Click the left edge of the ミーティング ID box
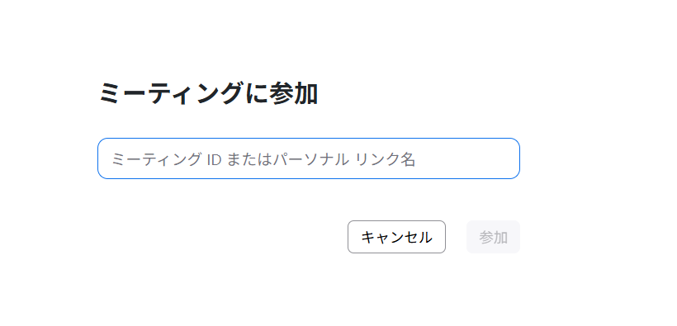The height and width of the screenshot is (326, 677). coord(105,158)
